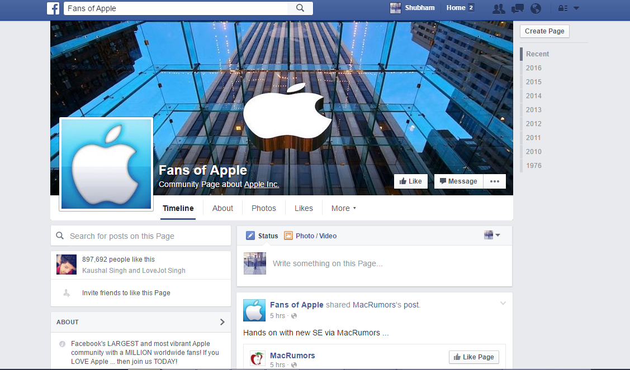
Task: Open the Fans of Apple post author link
Action: pyautogui.click(x=296, y=305)
